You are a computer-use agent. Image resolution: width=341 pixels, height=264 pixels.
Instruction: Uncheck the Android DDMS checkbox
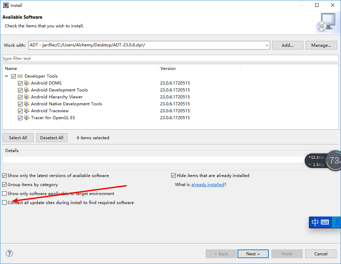tap(20, 83)
